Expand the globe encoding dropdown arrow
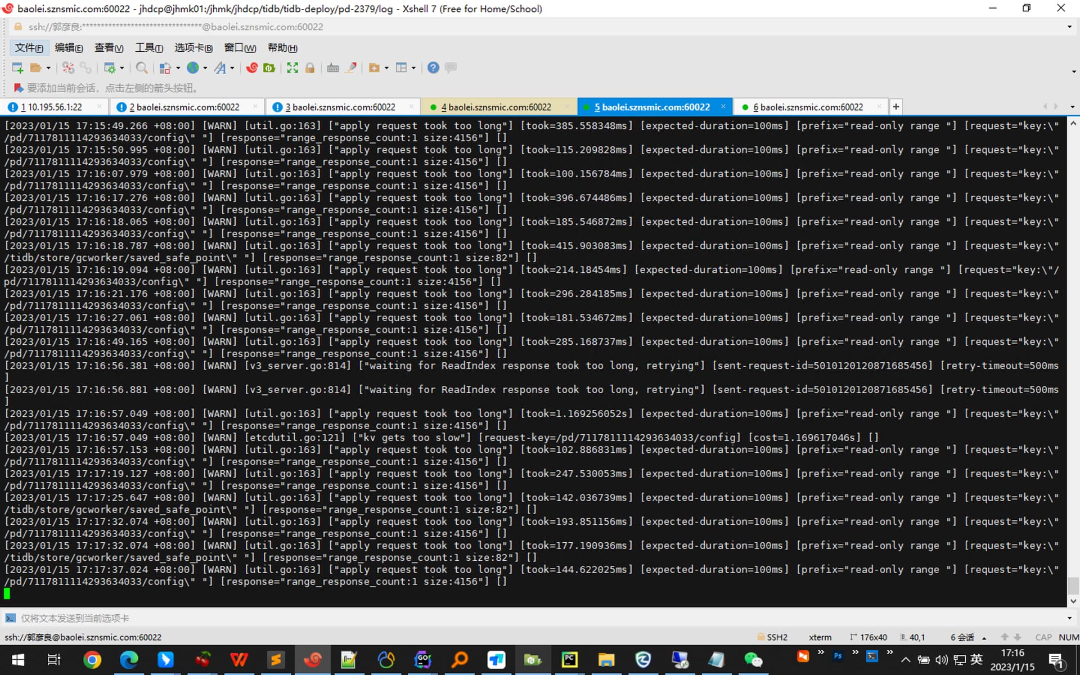This screenshot has width=1080, height=675. 205,68
